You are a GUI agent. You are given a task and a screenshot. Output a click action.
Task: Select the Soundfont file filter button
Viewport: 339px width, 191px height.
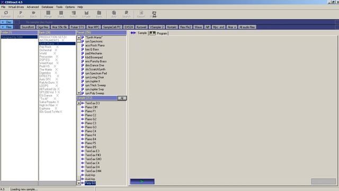28,27
